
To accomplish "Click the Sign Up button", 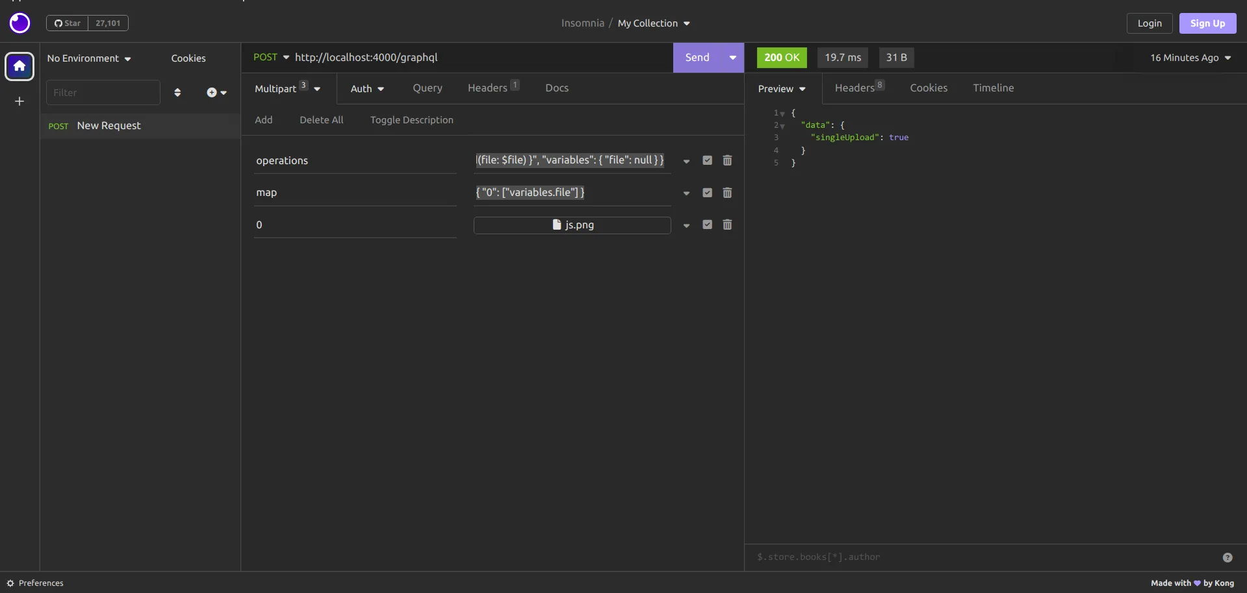I will click(x=1207, y=23).
